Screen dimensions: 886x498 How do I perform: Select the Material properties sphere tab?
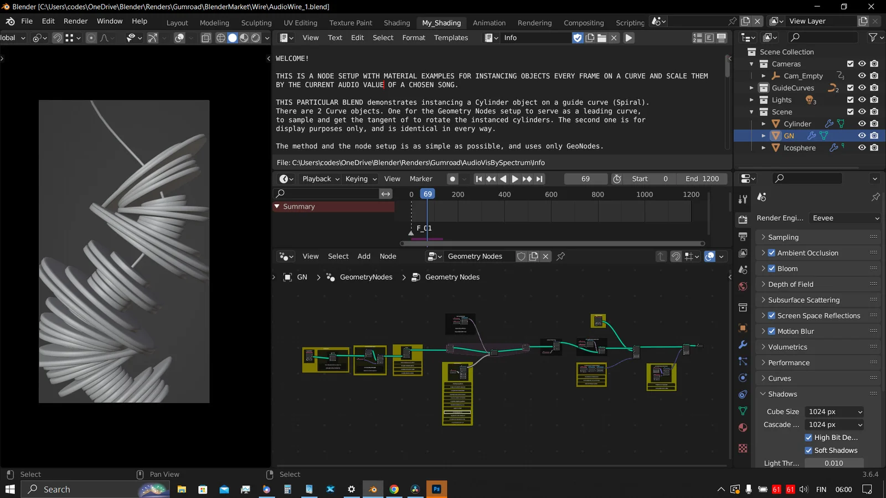(x=743, y=427)
